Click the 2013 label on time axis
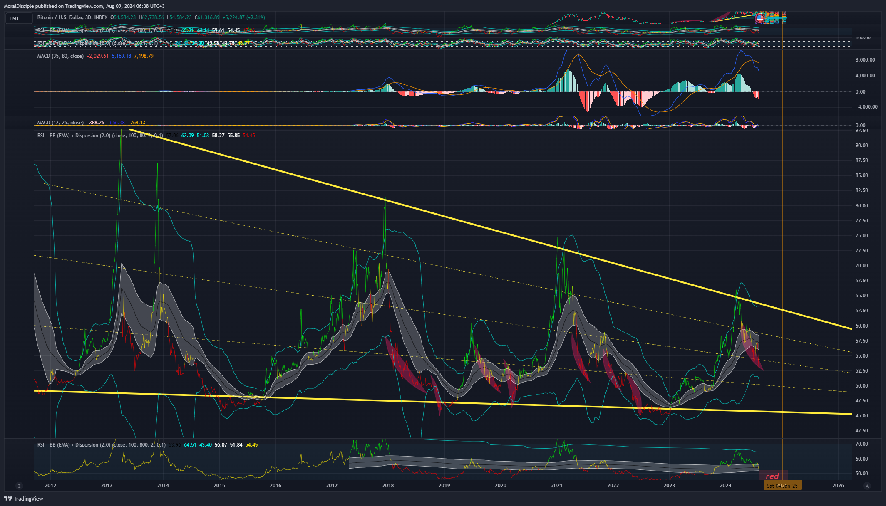886x506 pixels. pos(107,486)
